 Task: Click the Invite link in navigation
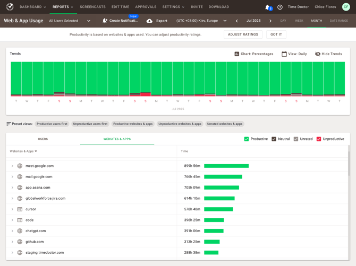coord(197,7)
